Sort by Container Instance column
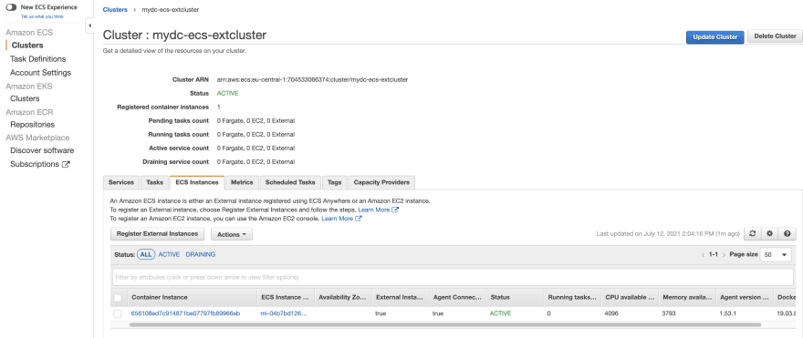803x338 pixels. point(160,297)
